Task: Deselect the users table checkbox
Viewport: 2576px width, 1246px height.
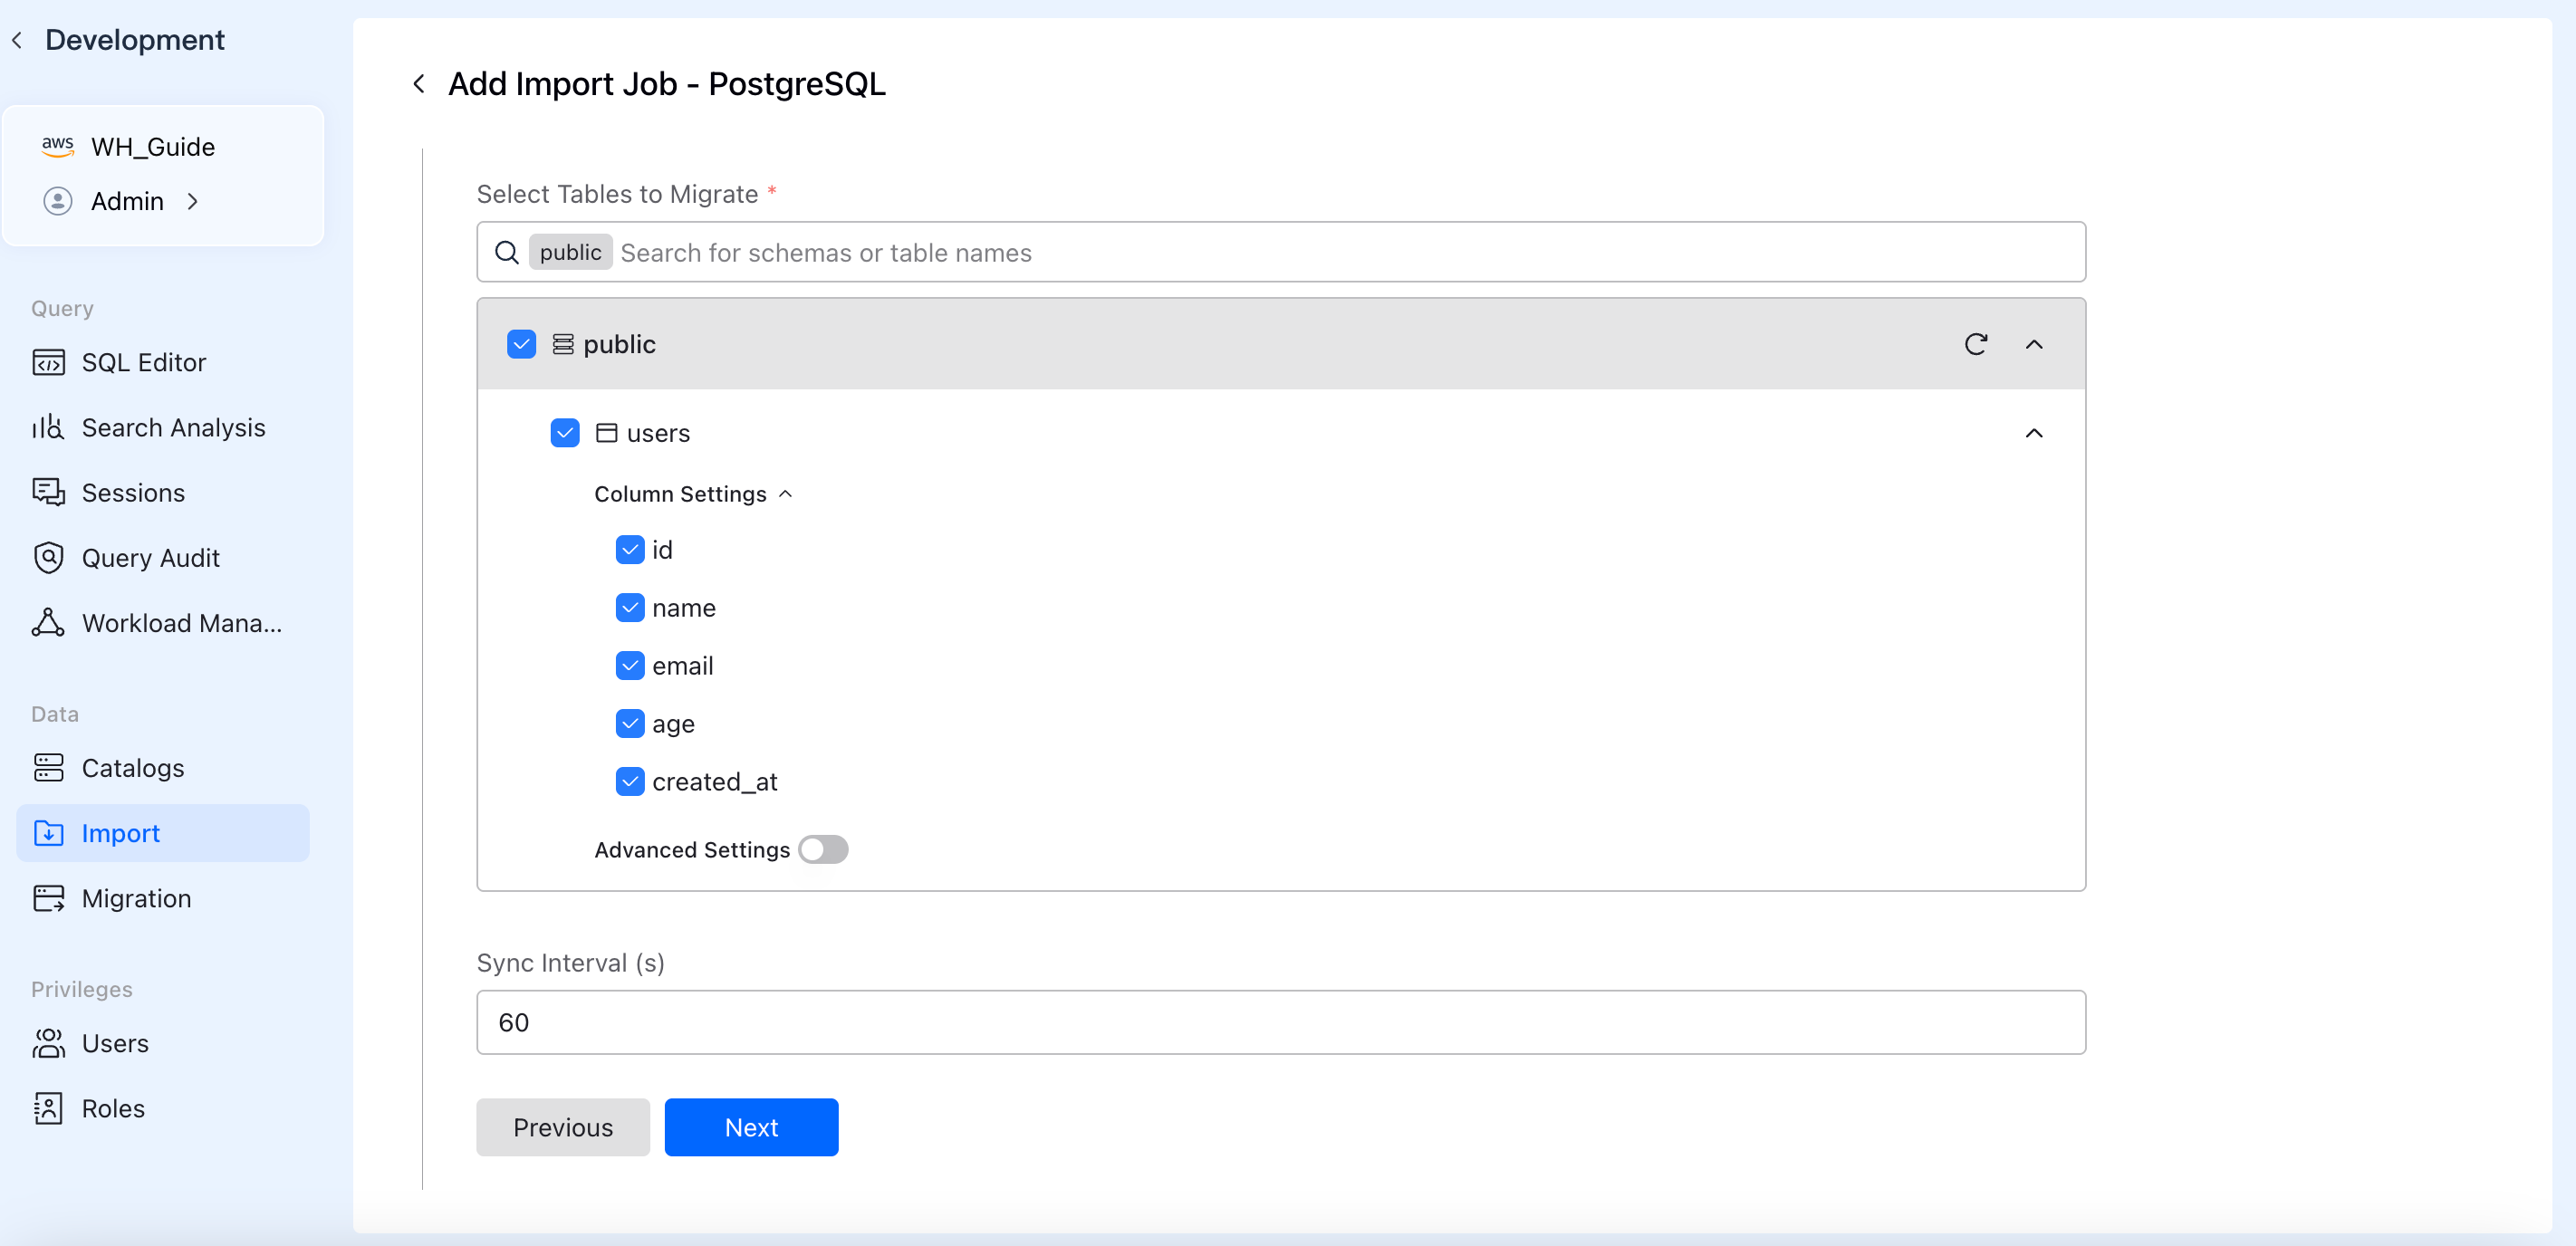Action: [565, 433]
